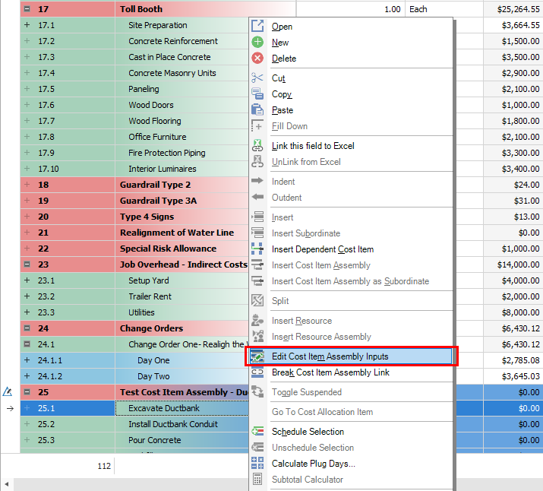
Task: Collapse the Toll Booth row 17
Action: 27,9
